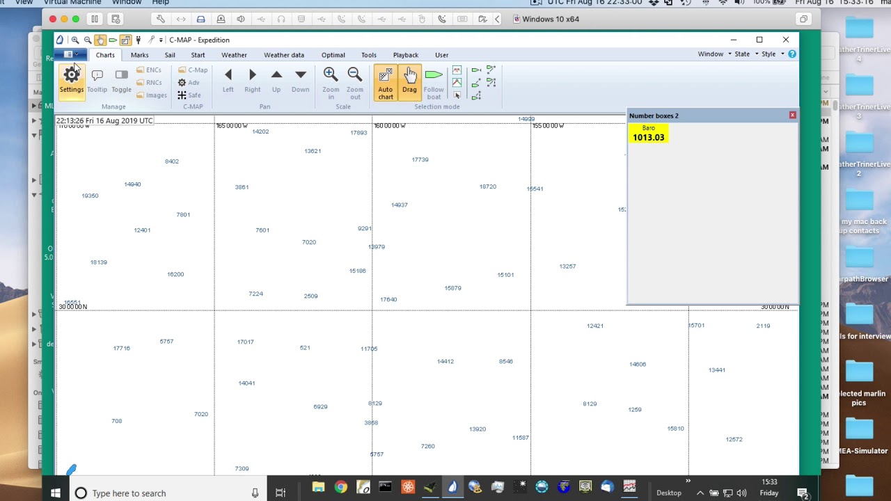Open the Start ribbon tab
Image resolution: width=891 pixels, height=501 pixels.
198,55
